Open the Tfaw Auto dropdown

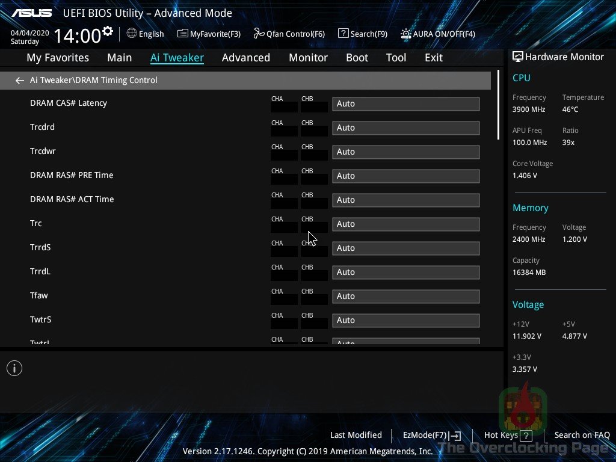[x=405, y=296]
